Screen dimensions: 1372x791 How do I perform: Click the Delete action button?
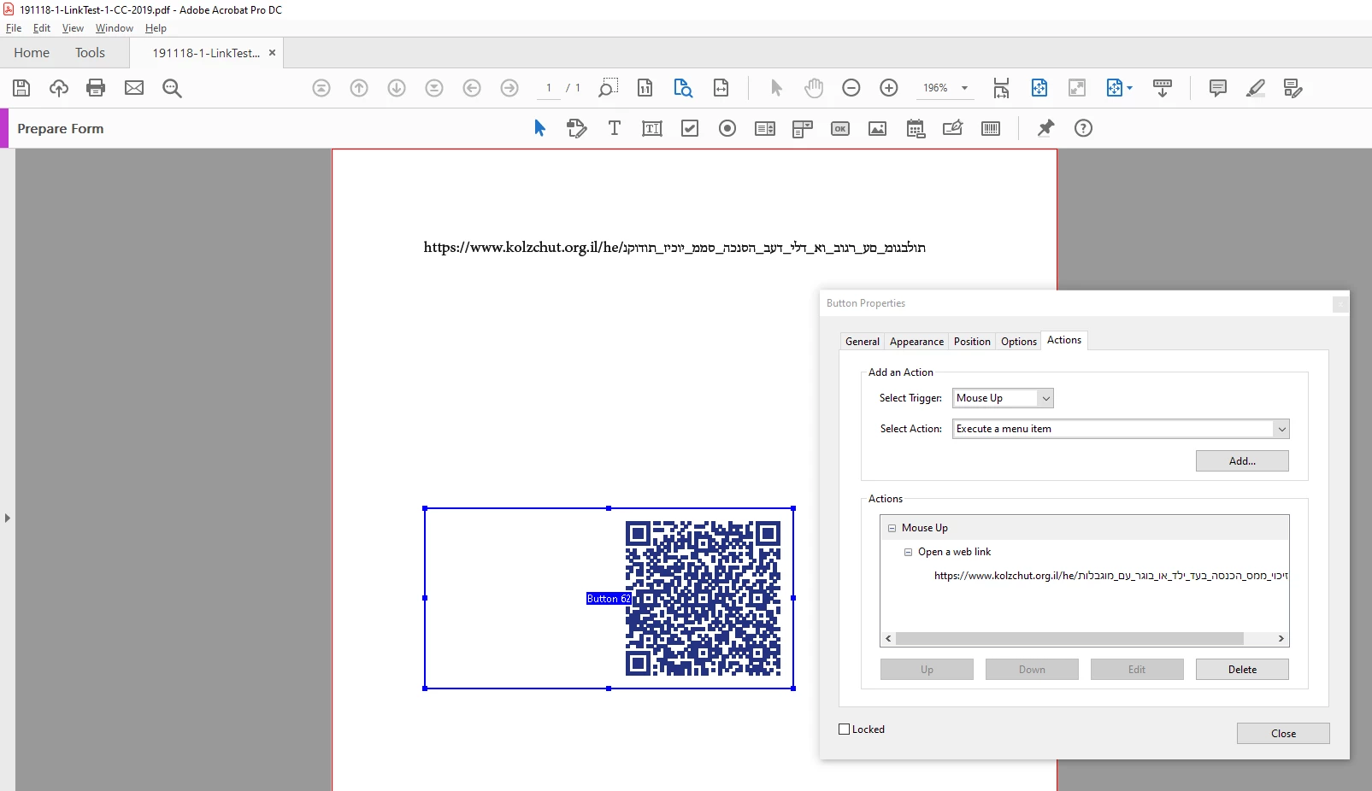tap(1242, 670)
